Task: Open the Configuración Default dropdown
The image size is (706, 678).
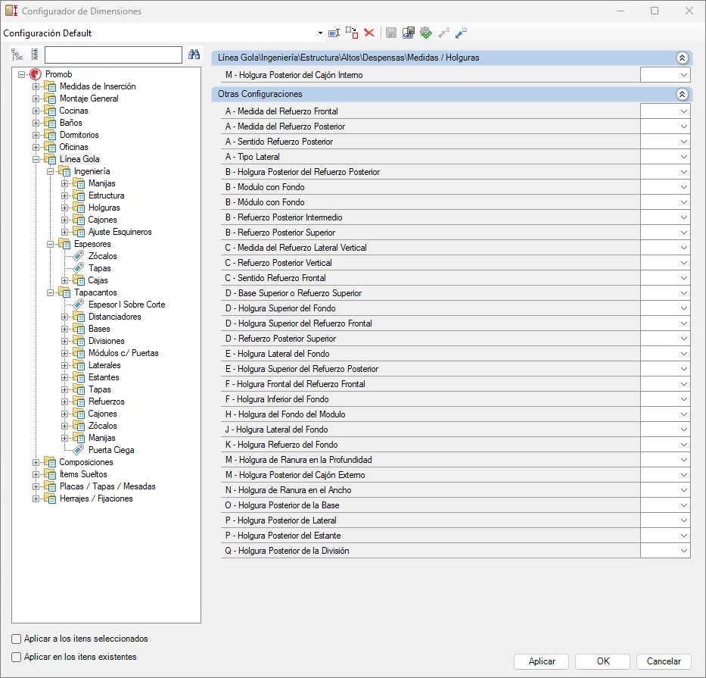Action: tap(320, 33)
